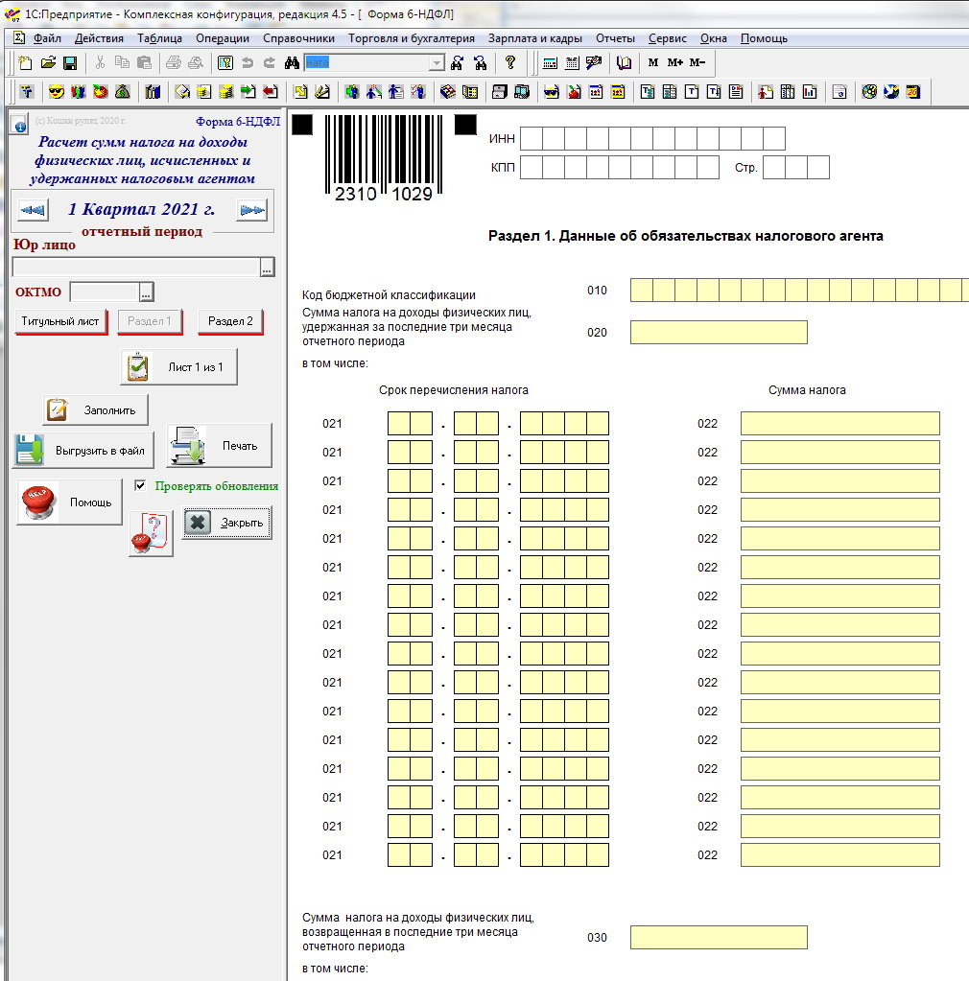Click the dove on blue globe icon
The image size is (969, 981).
[x=890, y=92]
